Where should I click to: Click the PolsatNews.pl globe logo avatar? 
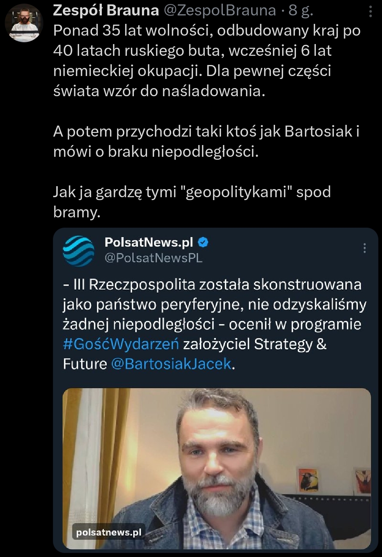tap(78, 251)
